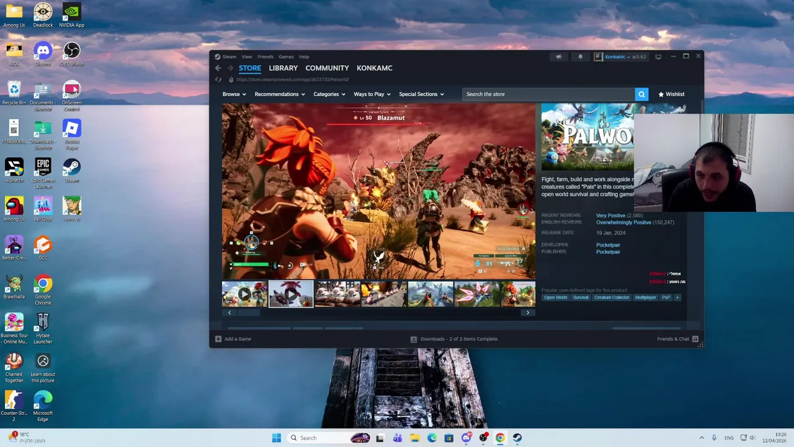Click Overwhelmingly Positive English reviews link
Viewport: 794px width, 447px height.
[x=623, y=222]
